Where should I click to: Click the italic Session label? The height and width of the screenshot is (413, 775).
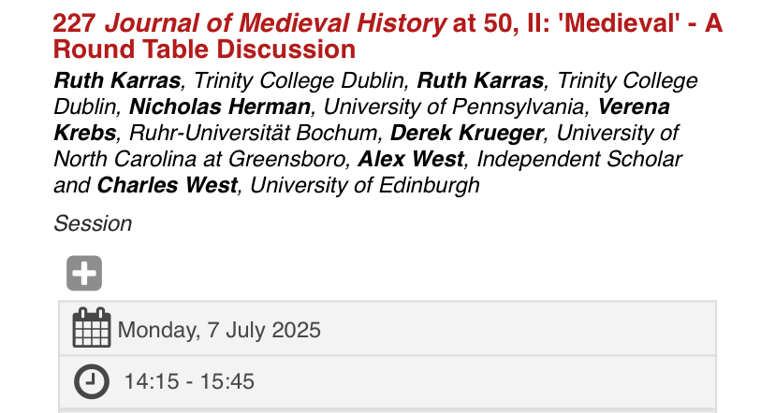tap(94, 223)
